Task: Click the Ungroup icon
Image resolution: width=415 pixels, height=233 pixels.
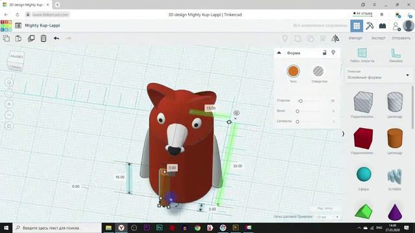Action: (311, 39)
